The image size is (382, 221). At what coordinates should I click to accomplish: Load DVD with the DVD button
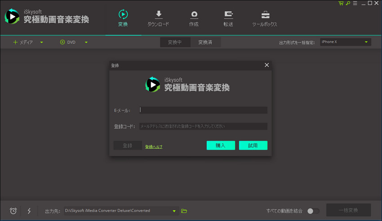point(68,42)
